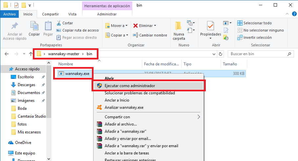
Task: Expand the Propiedades dropdown arrow
Action: tap(211, 38)
